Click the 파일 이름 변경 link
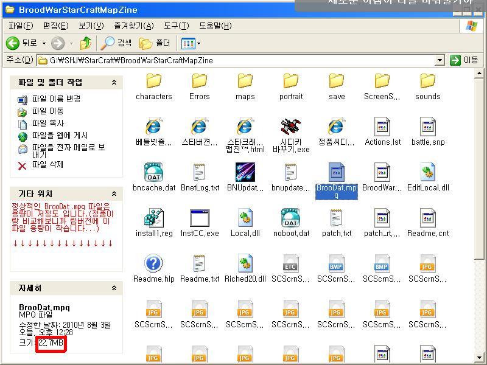 pyautogui.click(x=56, y=99)
